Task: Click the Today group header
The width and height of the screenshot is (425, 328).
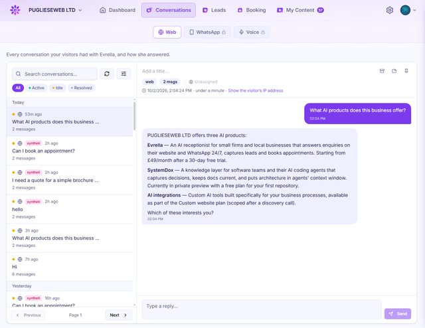Action: tap(70, 102)
